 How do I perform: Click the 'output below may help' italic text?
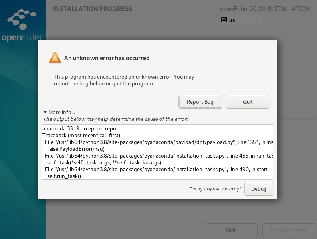tap(115, 119)
